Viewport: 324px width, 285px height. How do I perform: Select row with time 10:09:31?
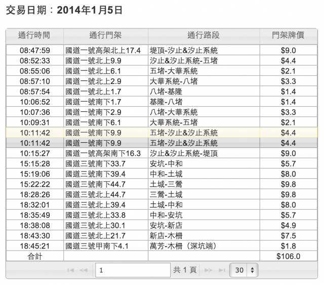pyautogui.click(x=162, y=123)
